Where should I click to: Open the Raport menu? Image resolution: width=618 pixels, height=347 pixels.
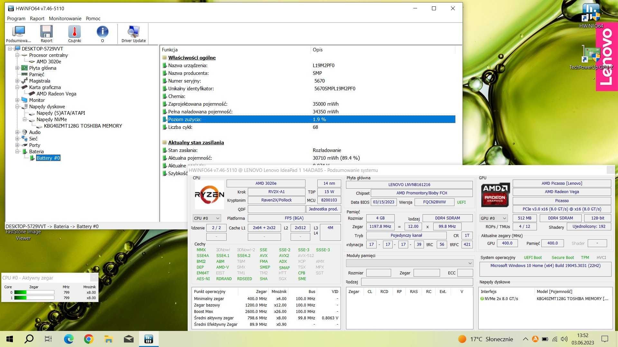pyautogui.click(x=37, y=19)
